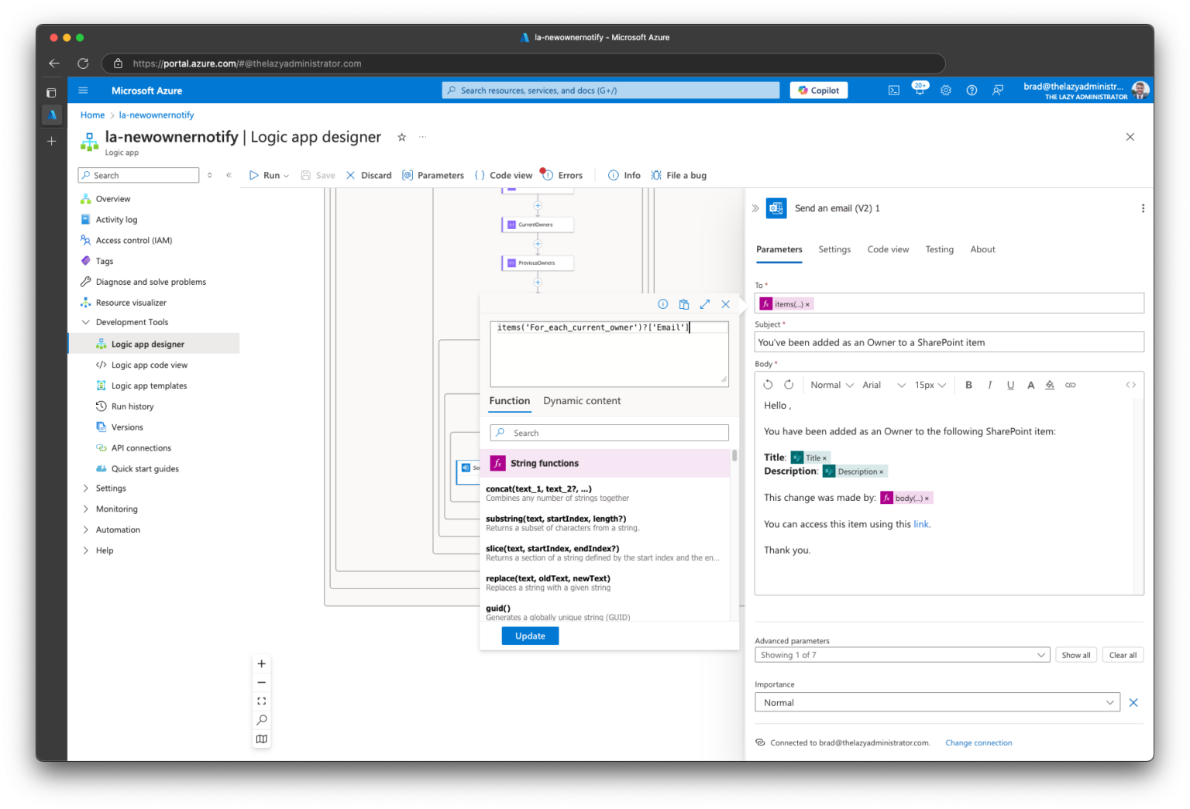
Task: Open the Advanced parameters dropdown
Action: tap(903, 655)
